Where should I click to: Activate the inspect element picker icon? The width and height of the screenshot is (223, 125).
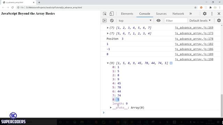click(x=105, y=14)
